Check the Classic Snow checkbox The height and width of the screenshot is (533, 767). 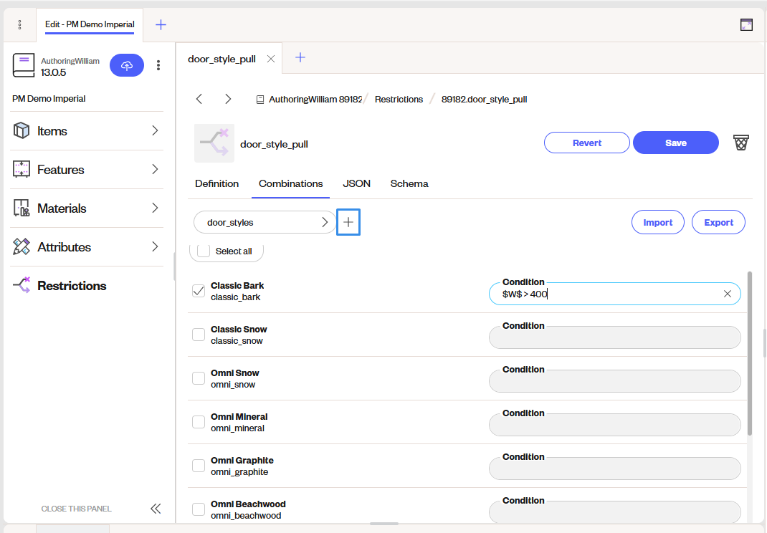pyautogui.click(x=199, y=335)
